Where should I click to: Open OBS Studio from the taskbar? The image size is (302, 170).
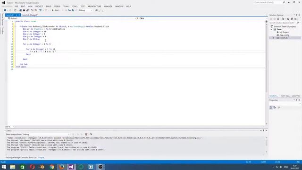tap(101, 167)
